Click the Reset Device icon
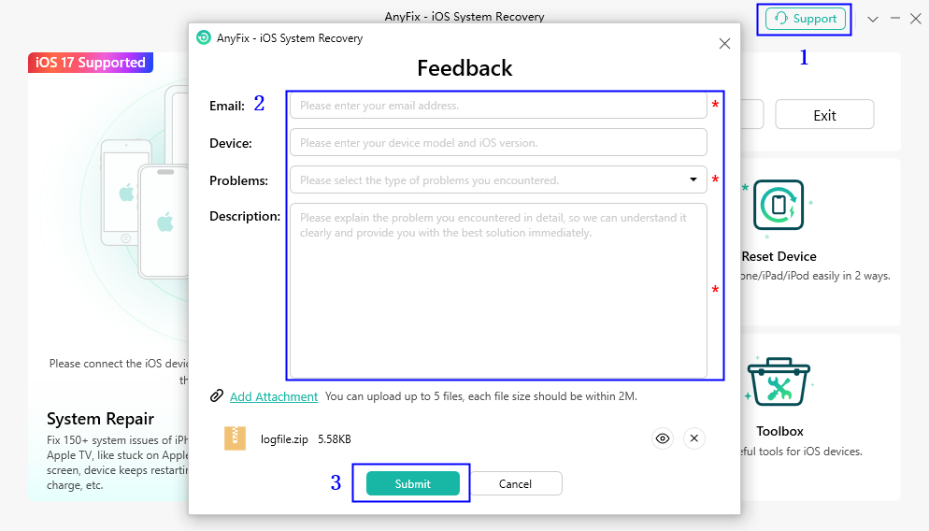This screenshot has height=531, width=929. [x=779, y=205]
